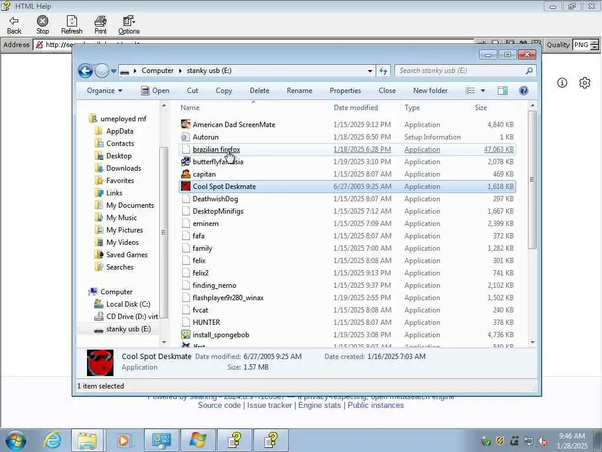This screenshot has width=602, height=452.
Task: Launch Internet Explorer from taskbar
Action: point(52,440)
